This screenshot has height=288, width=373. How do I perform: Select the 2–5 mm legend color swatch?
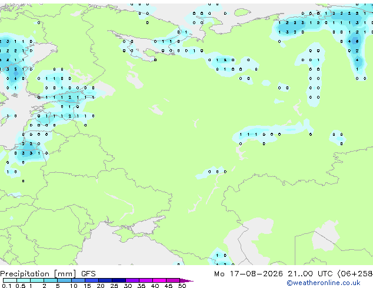coord(51,280)
